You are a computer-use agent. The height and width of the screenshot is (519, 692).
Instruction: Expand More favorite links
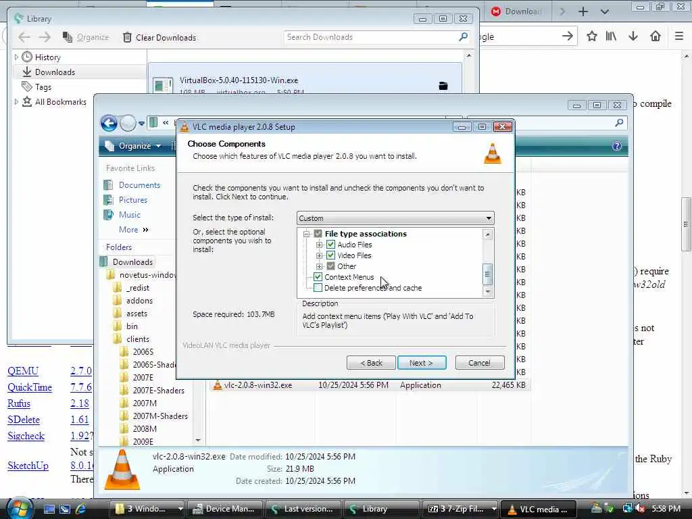133,230
